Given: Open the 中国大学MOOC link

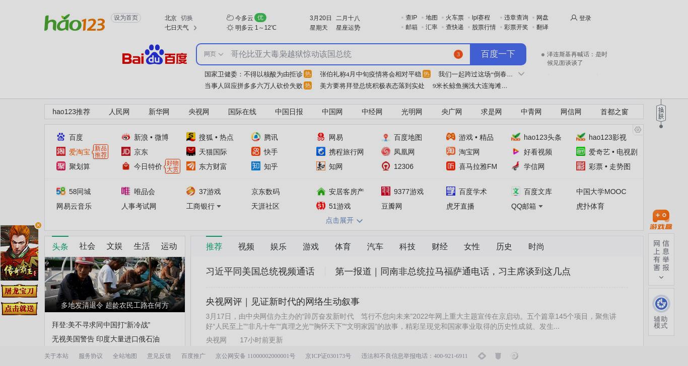Looking at the screenshot, I should (x=601, y=192).
